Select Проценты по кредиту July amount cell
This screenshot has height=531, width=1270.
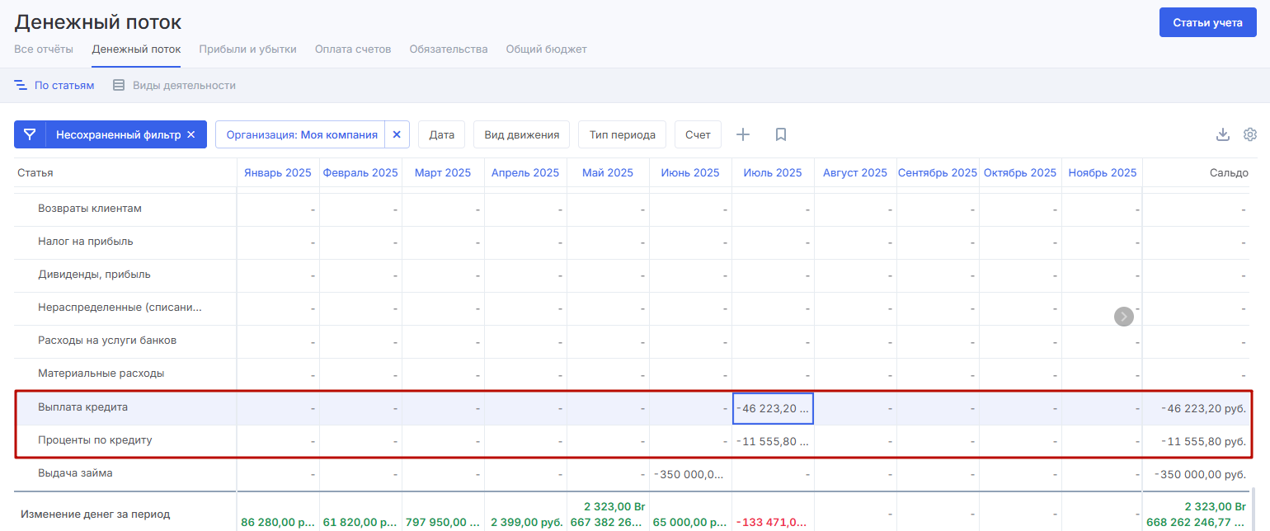point(773,441)
